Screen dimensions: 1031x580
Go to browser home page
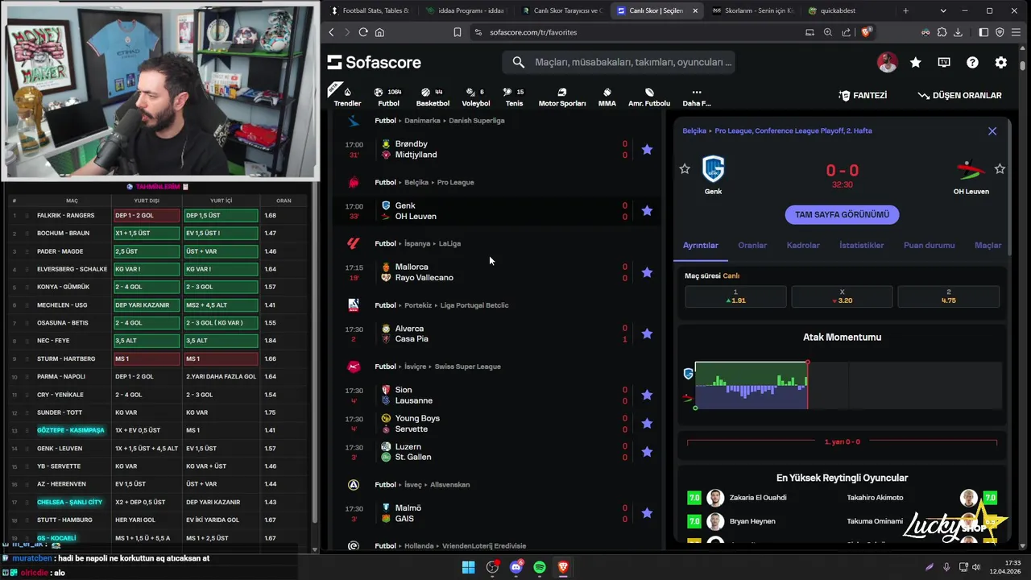(379, 32)
